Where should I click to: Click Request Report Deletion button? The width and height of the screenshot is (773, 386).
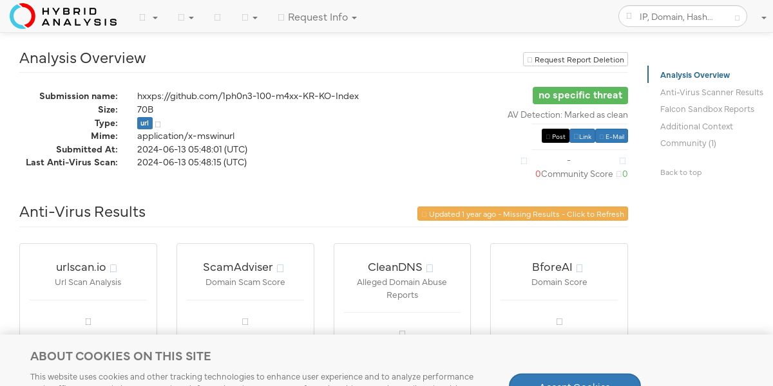575,60
